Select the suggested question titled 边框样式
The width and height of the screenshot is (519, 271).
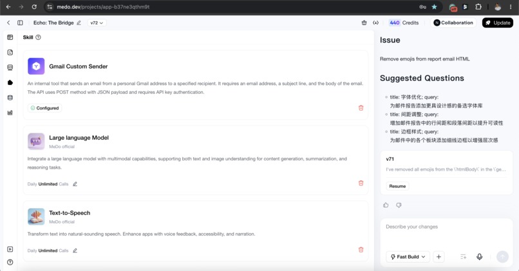coord(444,136)
